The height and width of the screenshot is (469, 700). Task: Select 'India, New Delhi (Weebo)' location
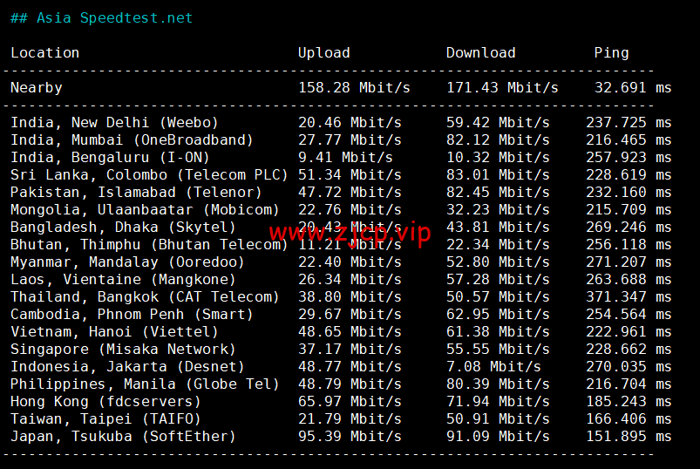(x=114, y=122)
